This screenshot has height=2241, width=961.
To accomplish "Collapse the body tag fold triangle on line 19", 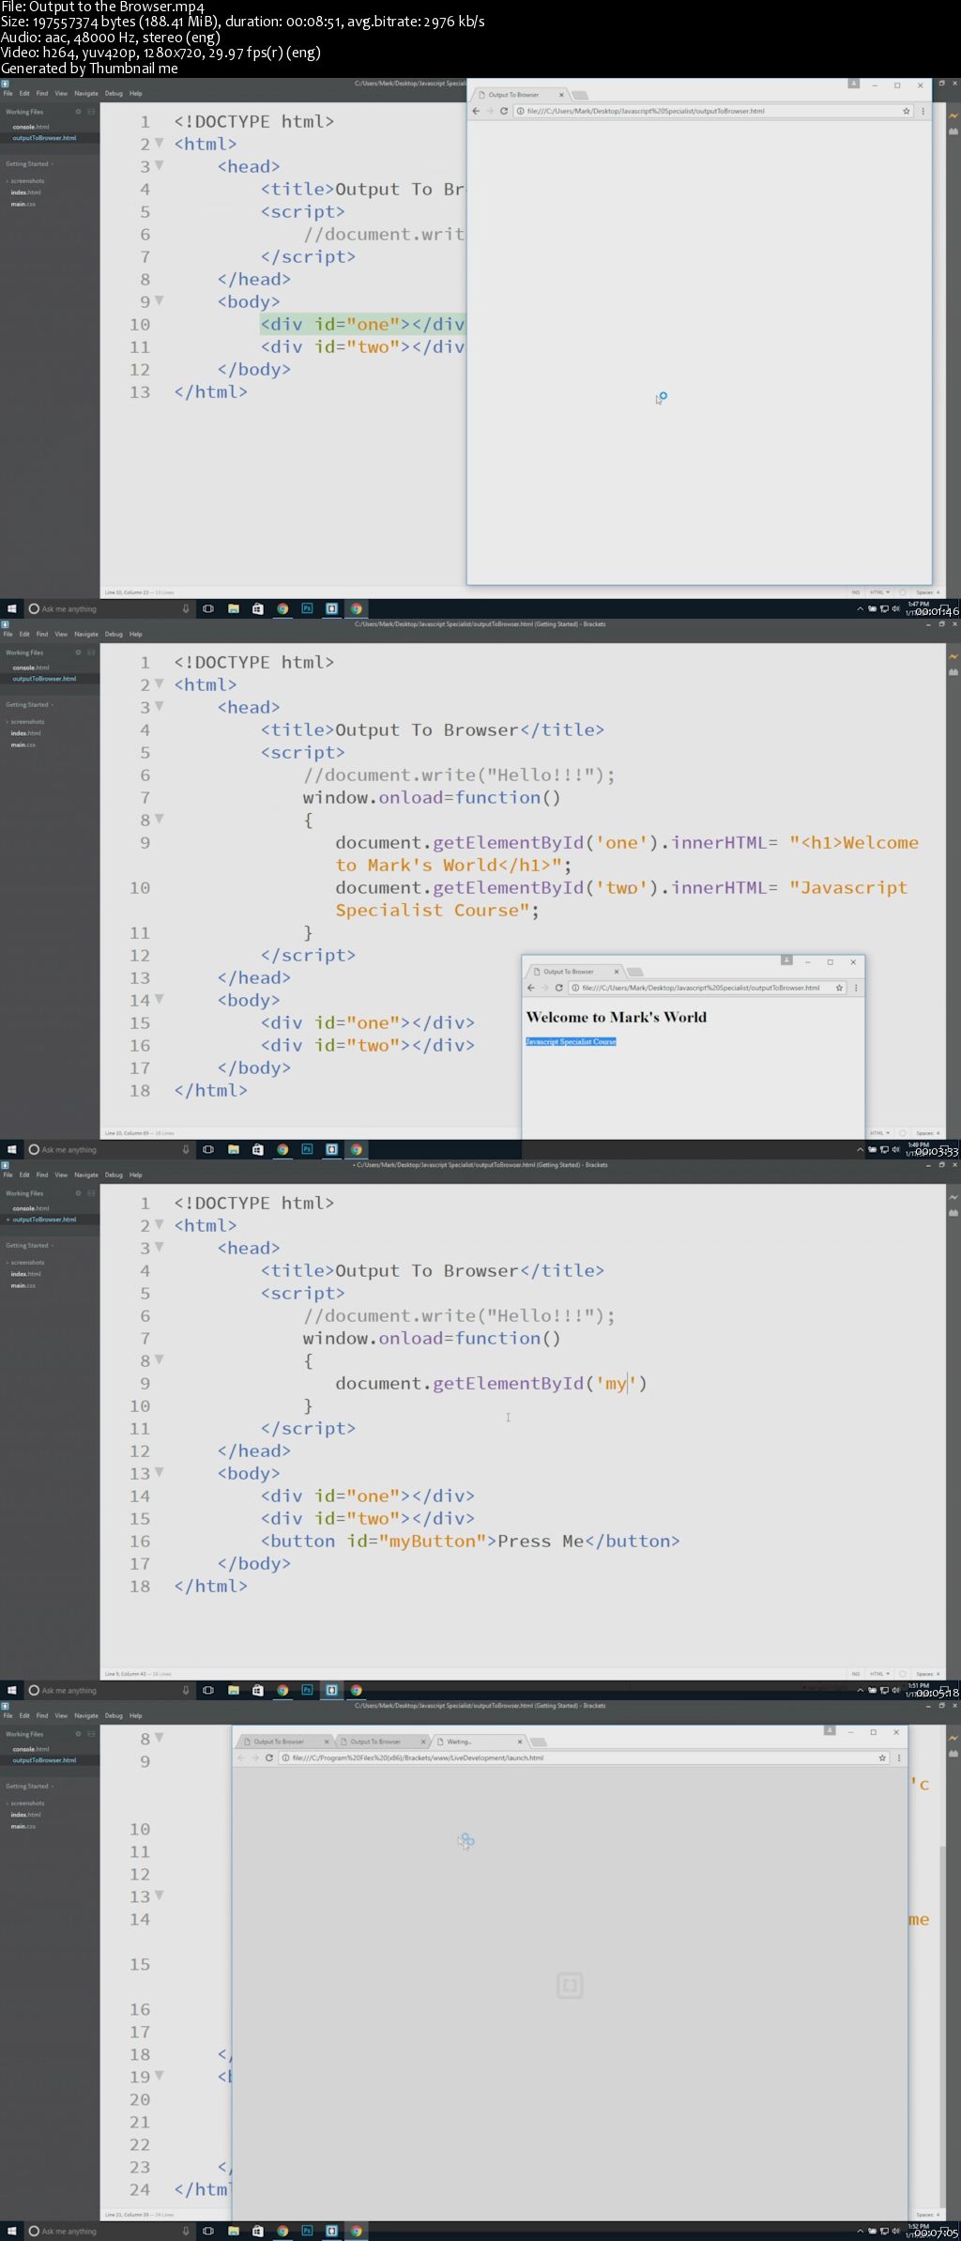I will pyautogui.click(x=159, y=2075).
